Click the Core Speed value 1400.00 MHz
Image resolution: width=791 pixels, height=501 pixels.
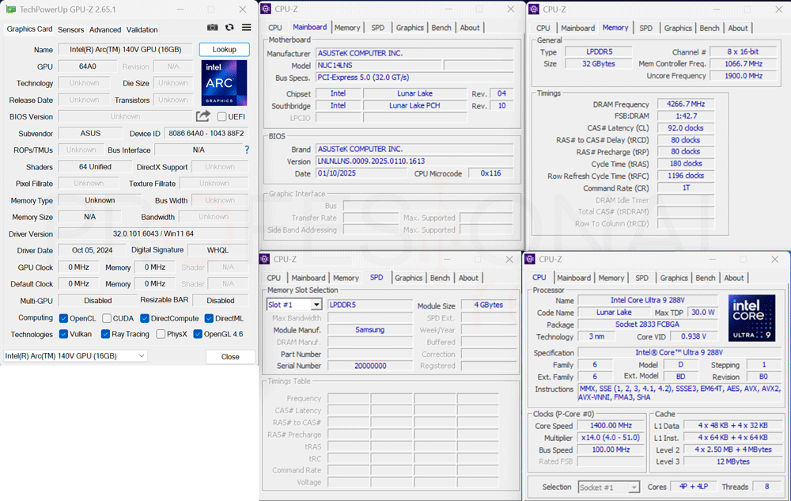click(611, 426)
